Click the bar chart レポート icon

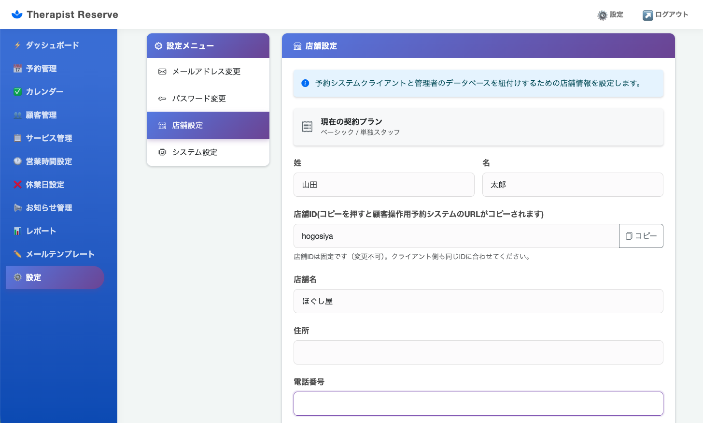click(18, 231)
